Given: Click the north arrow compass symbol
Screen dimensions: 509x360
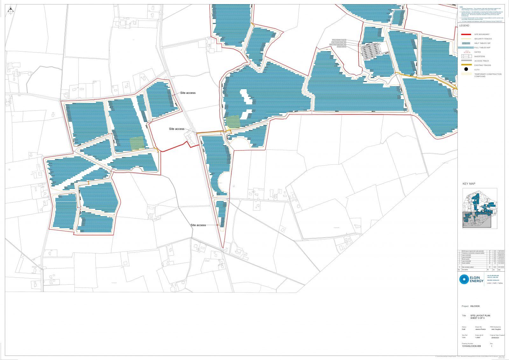Looking at the screenshot, I should pyautogui.click(x=10, y=10).
